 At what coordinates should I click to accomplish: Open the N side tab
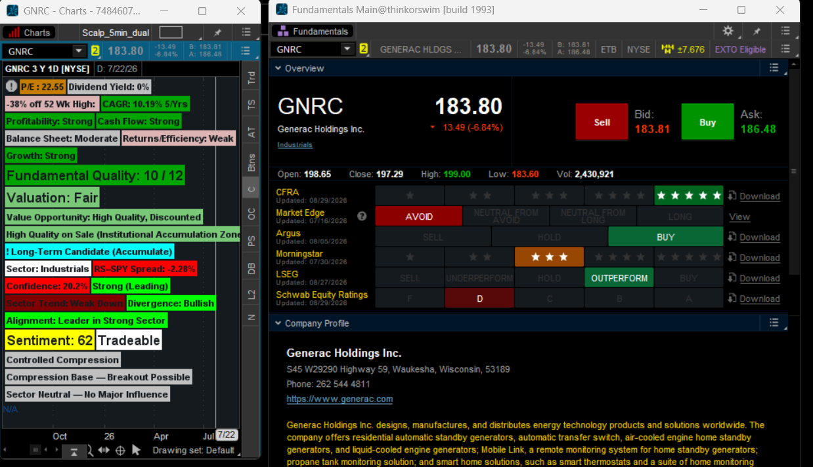pyautogui.click(x=251, y=317)
